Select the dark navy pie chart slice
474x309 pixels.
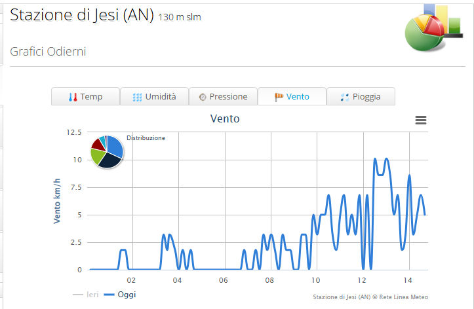pyautogui.click(x=109, y=160)
